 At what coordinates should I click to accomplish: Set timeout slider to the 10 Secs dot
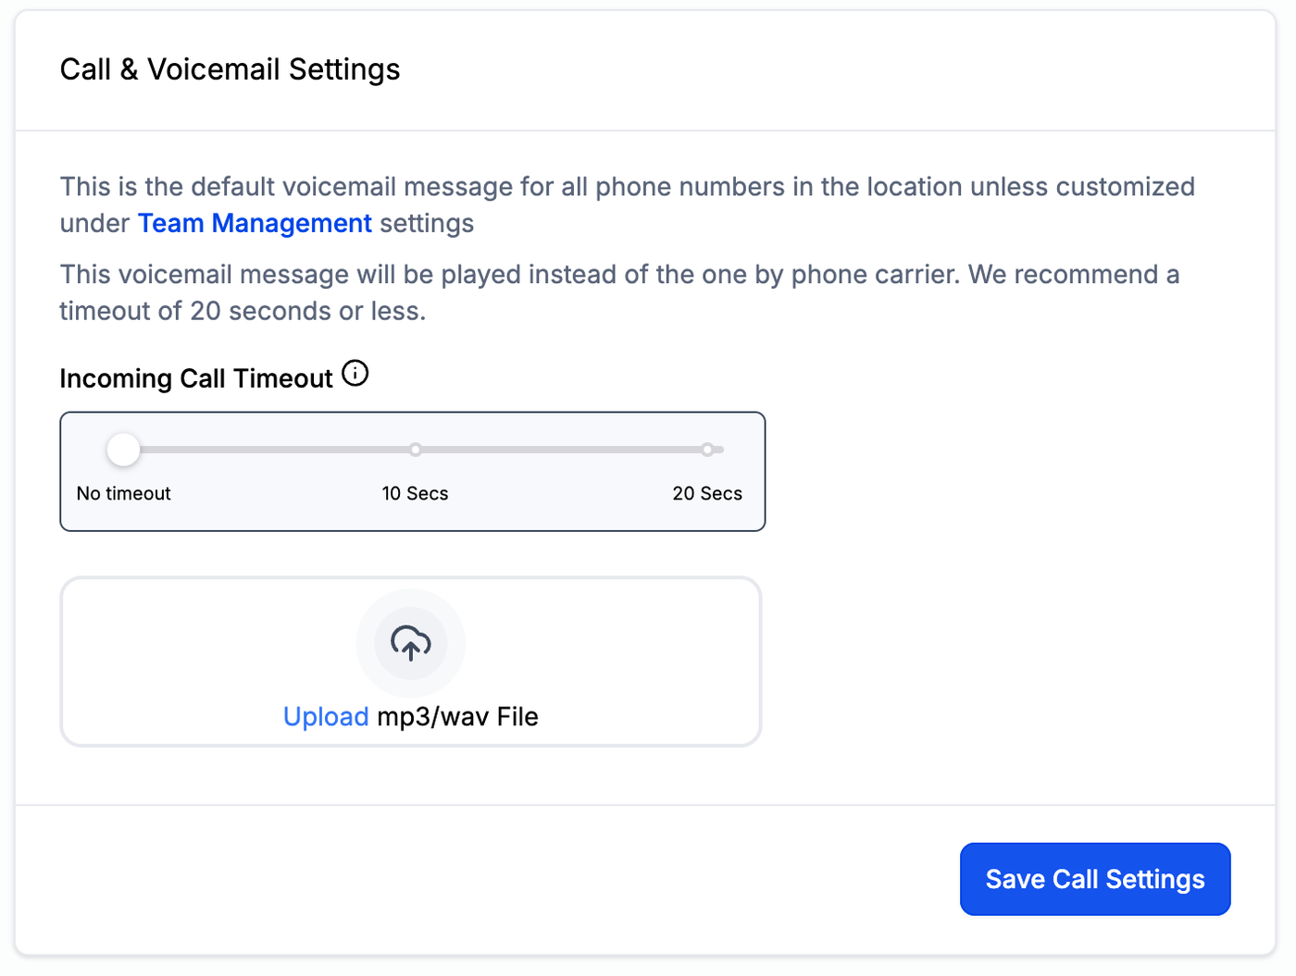416,450
